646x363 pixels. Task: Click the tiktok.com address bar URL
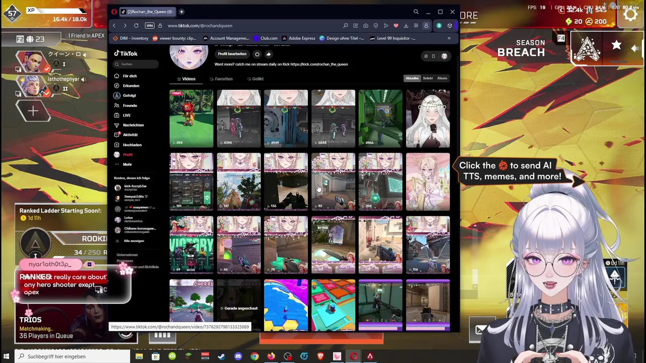click(x=200, y=26)
